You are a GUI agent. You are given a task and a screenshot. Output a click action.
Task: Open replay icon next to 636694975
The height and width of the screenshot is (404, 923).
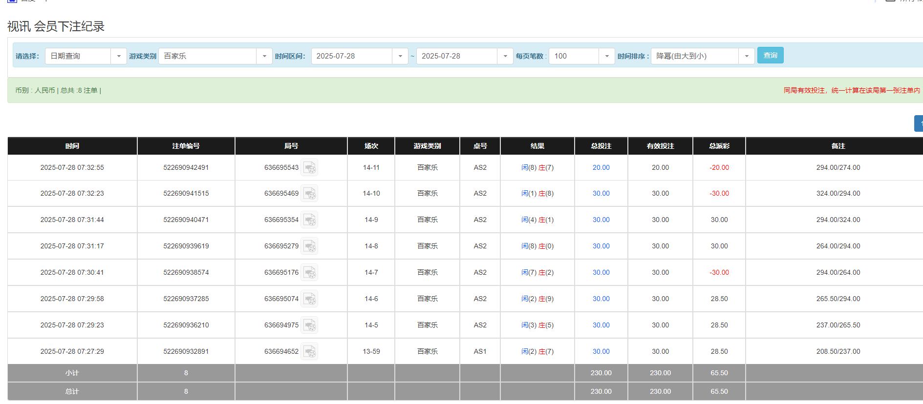pos(309,325)
